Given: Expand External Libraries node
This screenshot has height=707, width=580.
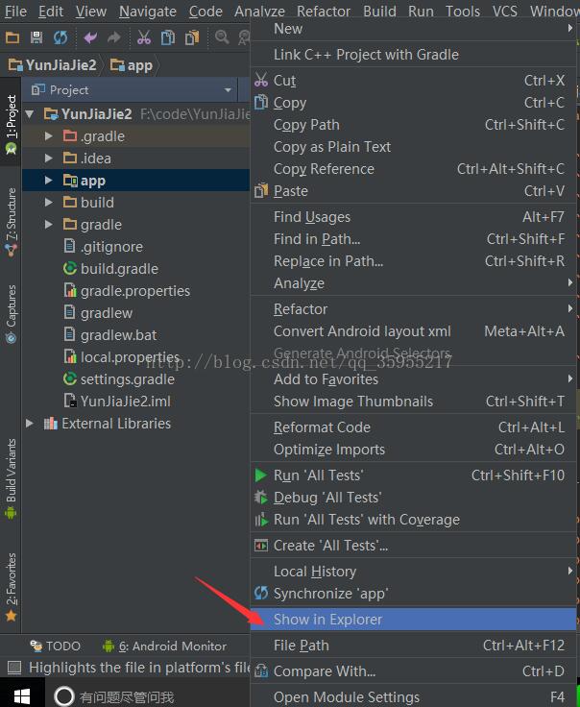Looking at the screenshot, I should pos(30,424).
